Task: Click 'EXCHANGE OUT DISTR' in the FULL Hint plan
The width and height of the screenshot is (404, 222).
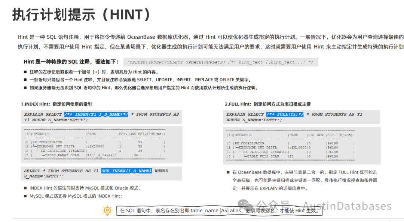Action: tap(258, 147)
